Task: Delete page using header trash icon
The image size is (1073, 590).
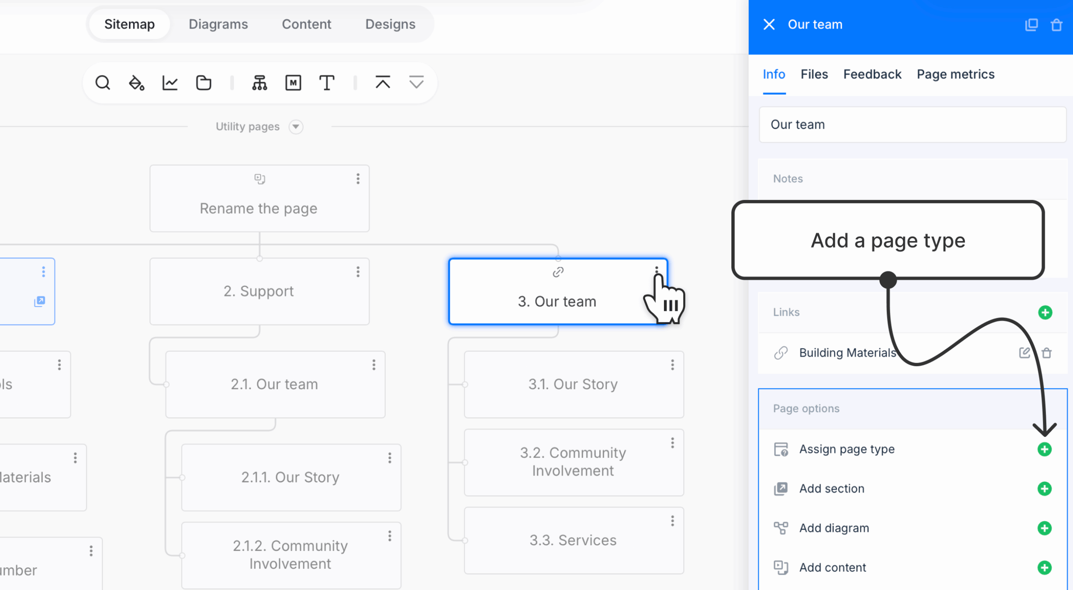Action: (1057, 25)
